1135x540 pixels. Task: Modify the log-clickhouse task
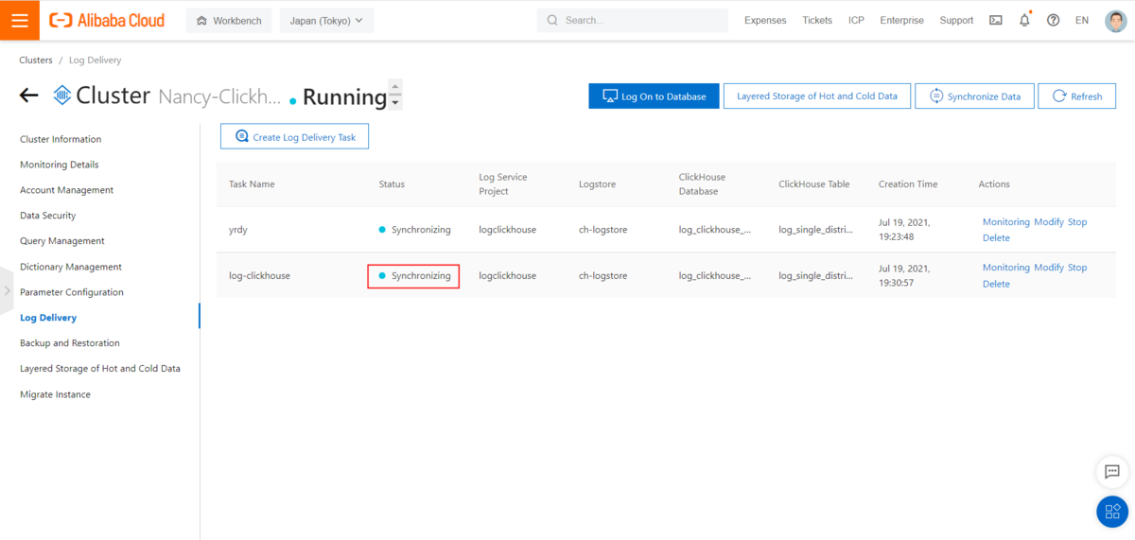[x=1049, y=268]
